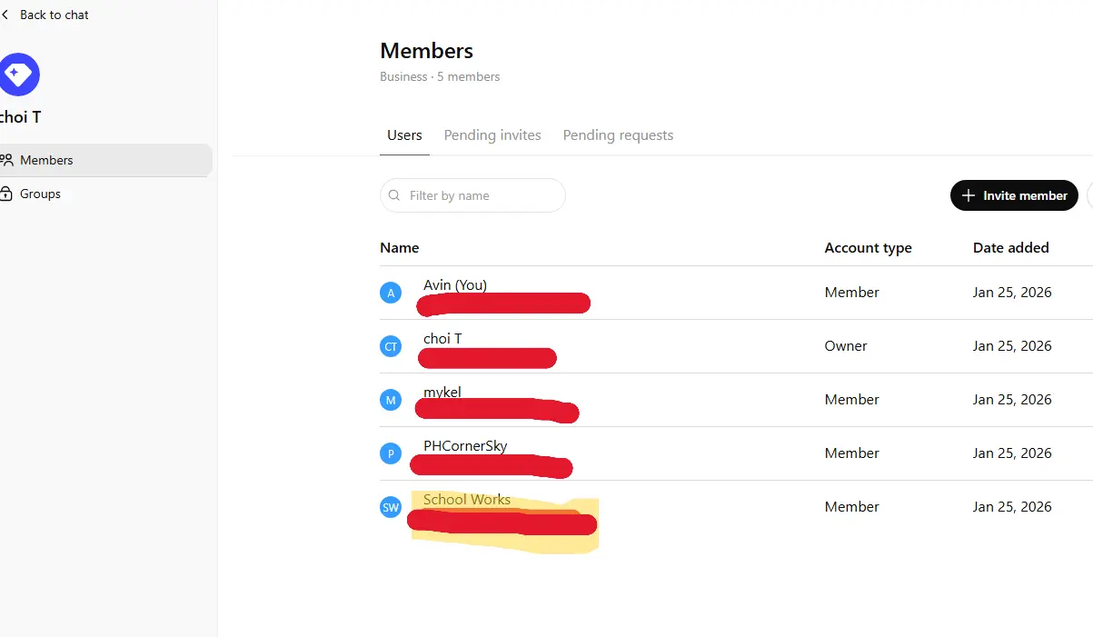Image resolution: width=1093 pixels, height=637 pixels.
Task: Click the School Works member name
Action: tap(467, 500)
